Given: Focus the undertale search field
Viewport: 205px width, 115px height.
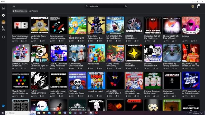Looking at the screenshot, I should point(106,6).
